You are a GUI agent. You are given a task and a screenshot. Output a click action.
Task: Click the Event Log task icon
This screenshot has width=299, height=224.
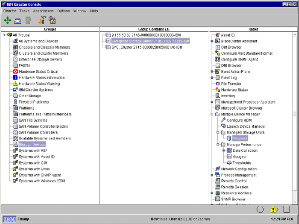point(218,77)
